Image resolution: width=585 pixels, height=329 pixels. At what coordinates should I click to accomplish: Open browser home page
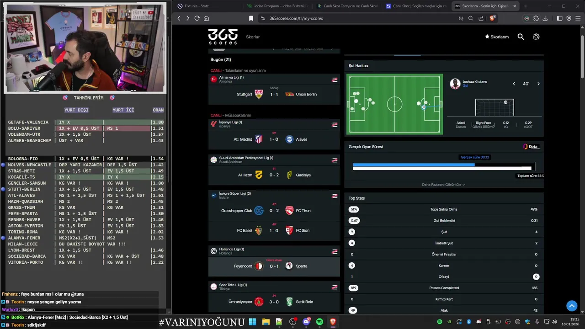click(206, 18)
